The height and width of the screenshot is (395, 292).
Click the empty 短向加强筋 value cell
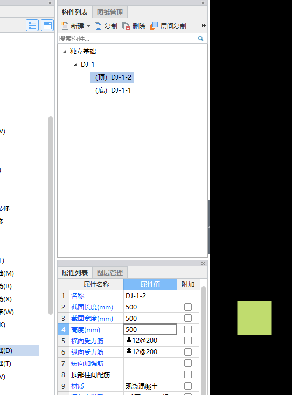pos(150,363)
